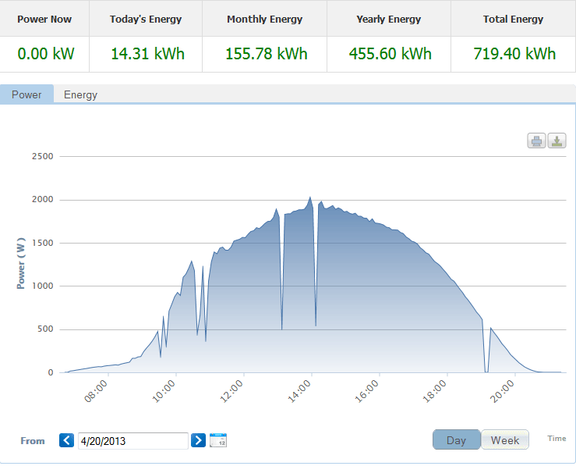Screen dimensions: 576x466
Task: Click the Power Now header
Action: (x=44, y=20)
